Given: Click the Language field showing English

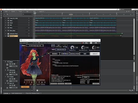Looking at the screenshot, I should 86,77.
